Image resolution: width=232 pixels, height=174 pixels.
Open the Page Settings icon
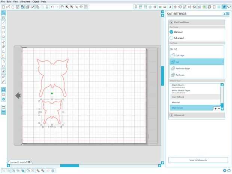pos(141,7)
